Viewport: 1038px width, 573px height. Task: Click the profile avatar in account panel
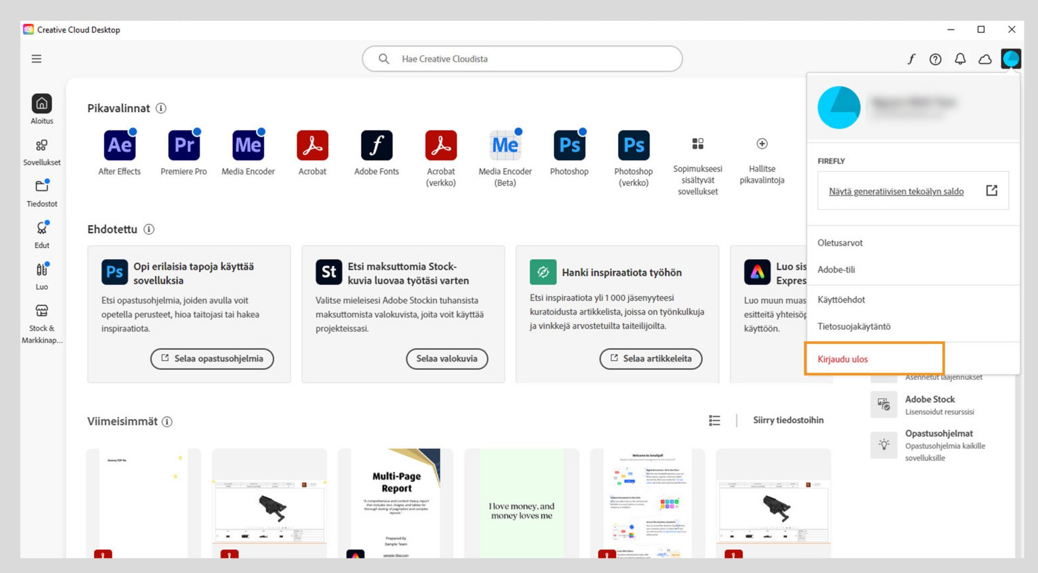pyautogui.click(x=839, y=107)
